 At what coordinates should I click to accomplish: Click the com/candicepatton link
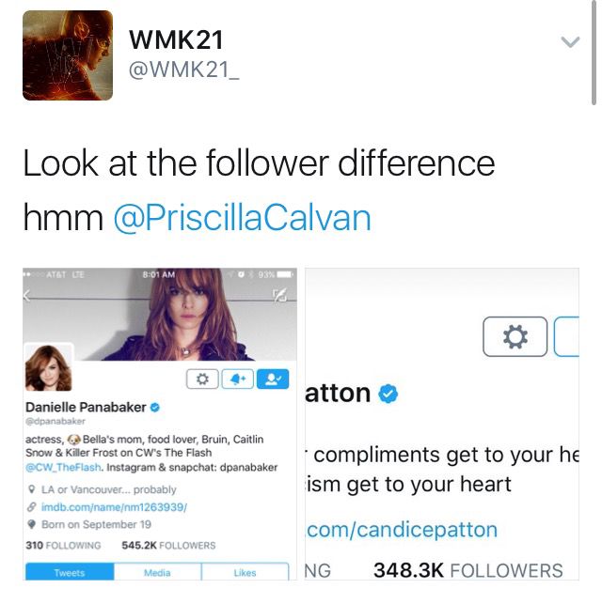(402, 530)
